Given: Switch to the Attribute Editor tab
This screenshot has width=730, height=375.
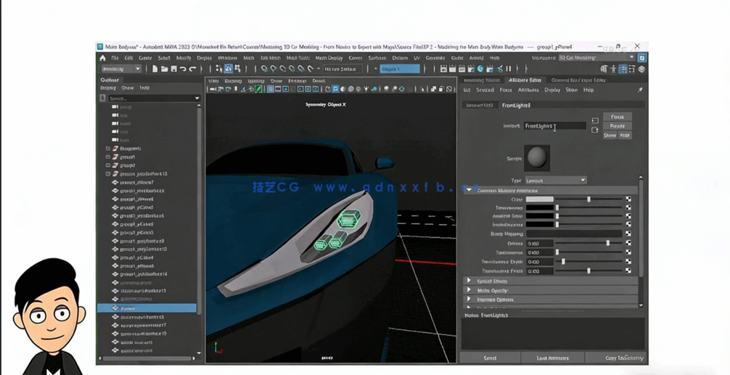Looking at the screenshot, I should tap(524, 81).
